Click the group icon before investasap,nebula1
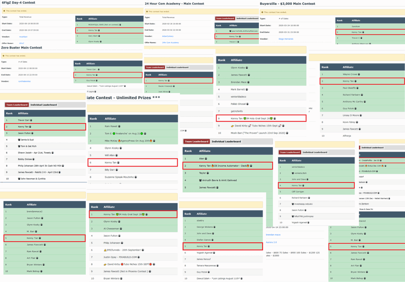Image resolution: width=405 pixels, height=282 pixels. point(293,204)
